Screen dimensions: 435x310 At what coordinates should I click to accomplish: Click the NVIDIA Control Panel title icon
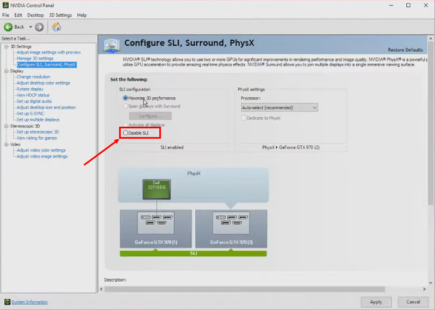point(5,5)
